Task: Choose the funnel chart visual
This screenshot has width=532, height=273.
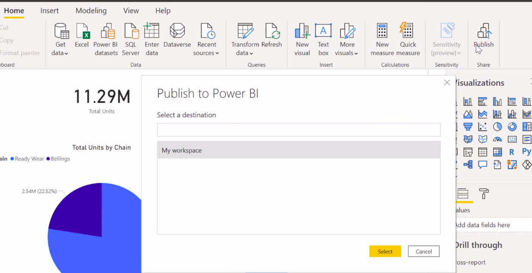Action: [x=468, y=127]
